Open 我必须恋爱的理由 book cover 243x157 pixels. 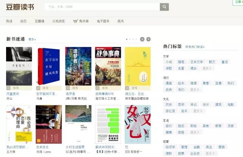coord(19,124)
